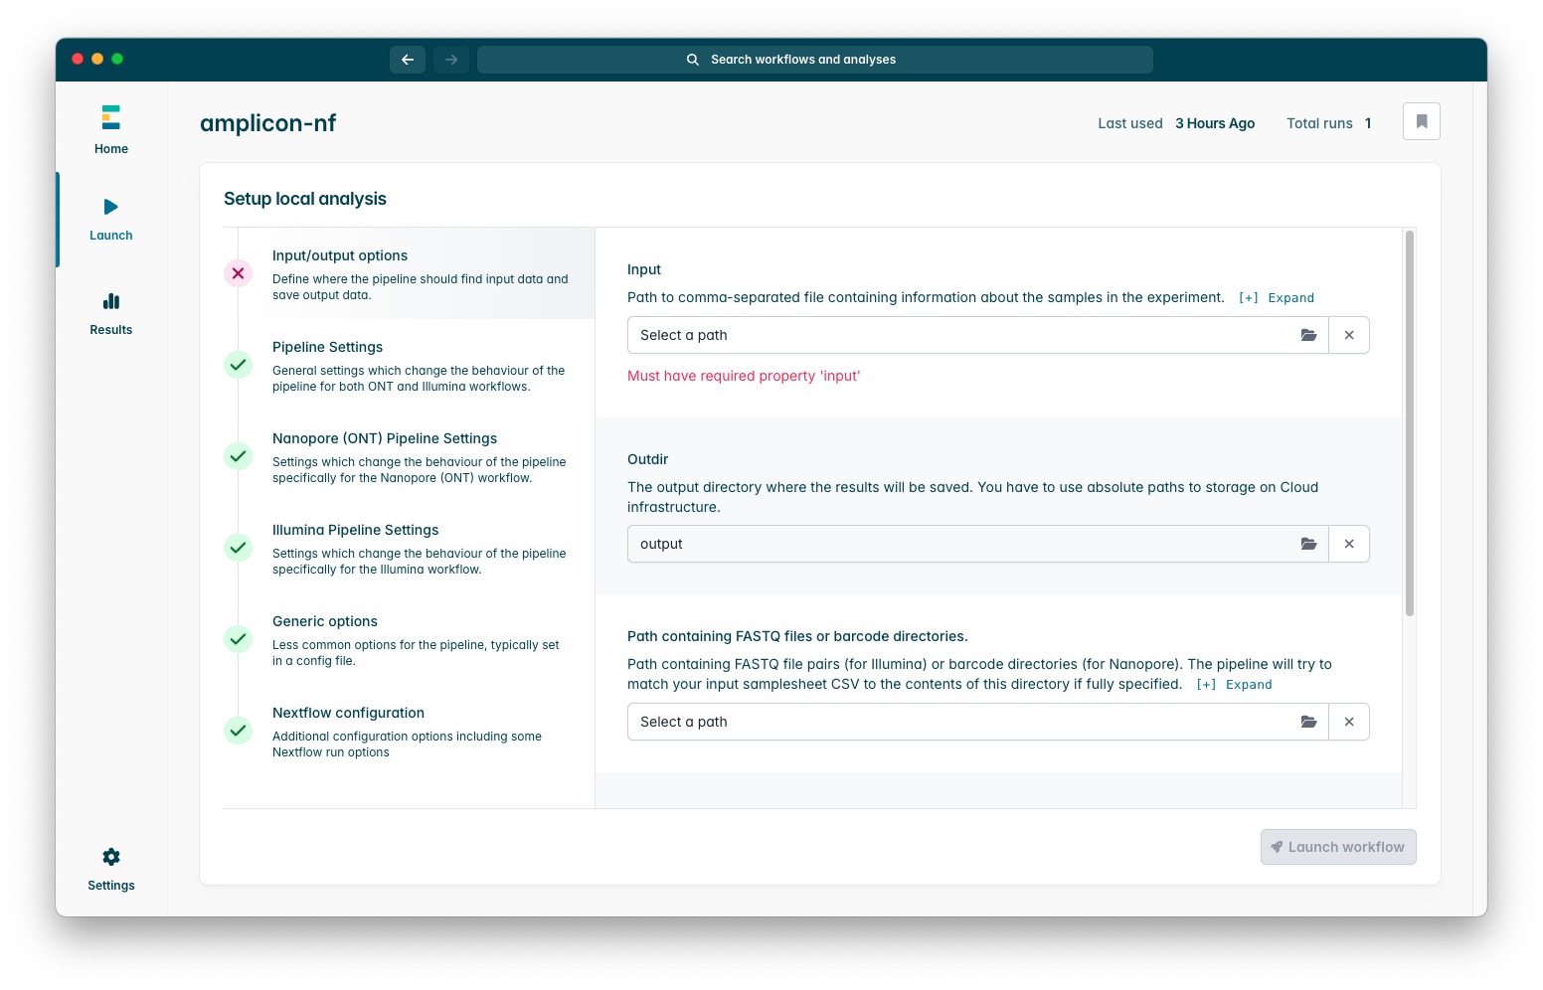Browse for folder in Outdir field
The height and width of the screenshot is (990, 1543).
1308,544
